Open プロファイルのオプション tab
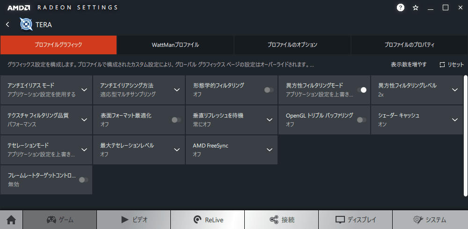This screenshot has width=468, height=229. tap(292, 45)
